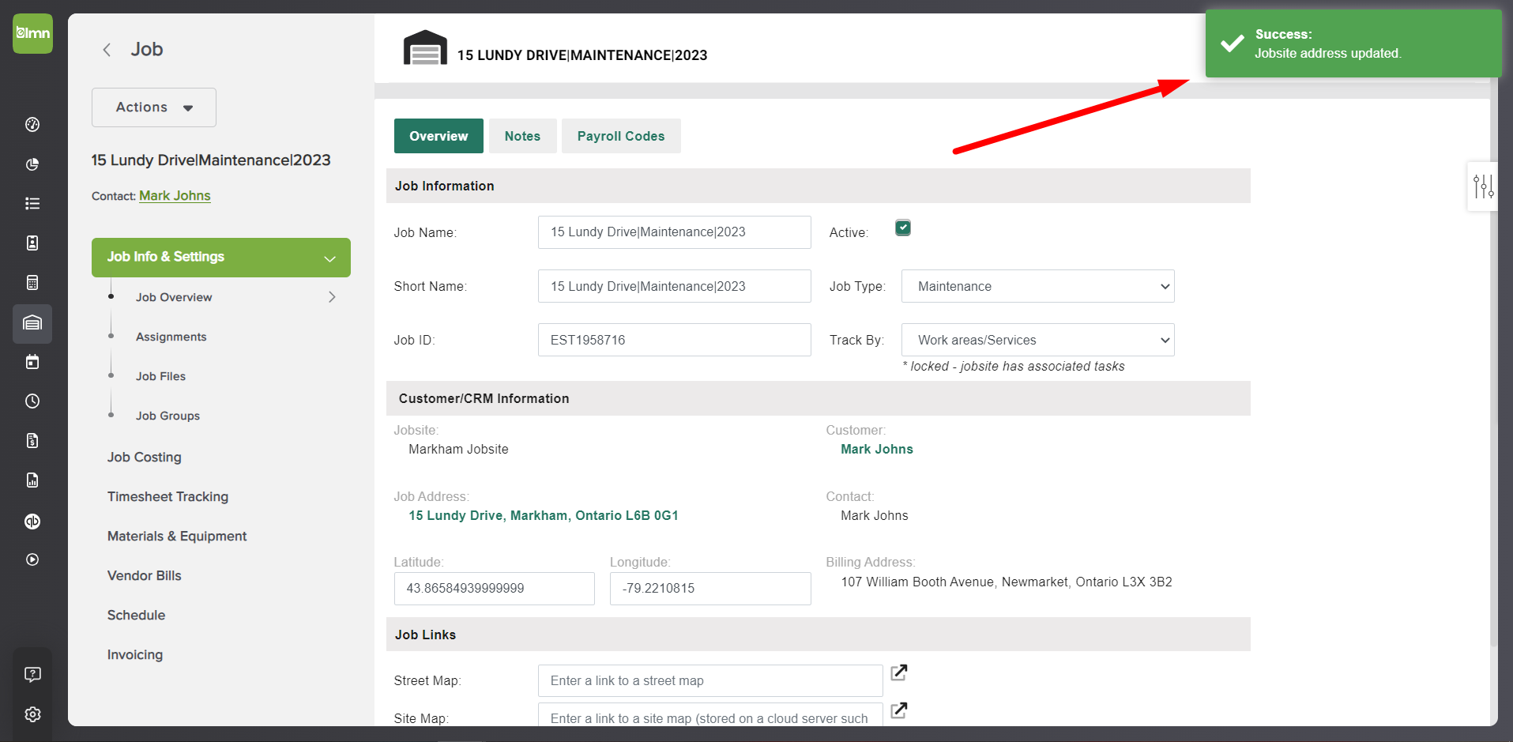Open the Invoicing menu item
Screen dimensions: 1513x742
(135, 654)
